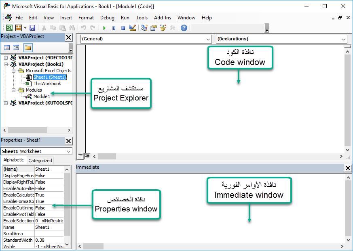Click the VBA icon left of the File menu
This screenshot has height=251, width=353.
(8, 17)
